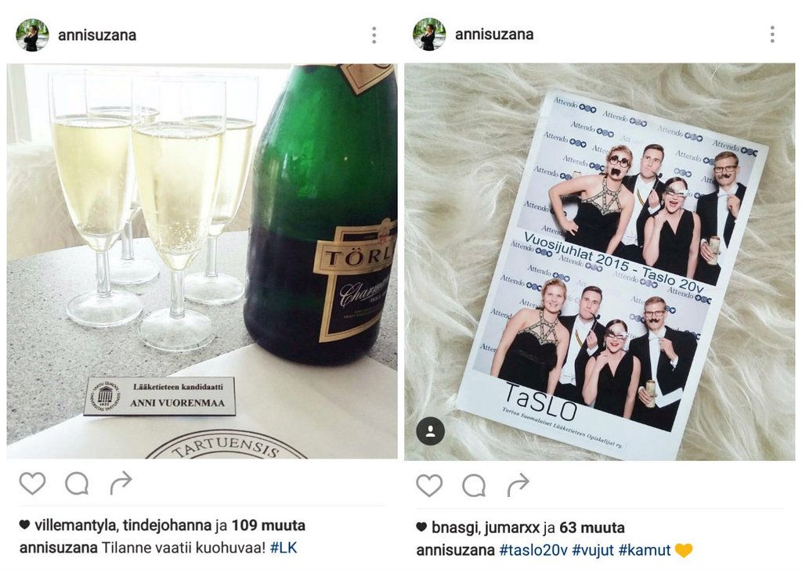Comment on the TaSLO photo booth post
Image resolution: width=802 pixels, height=569 pixels.
click(x=474, y=485)
